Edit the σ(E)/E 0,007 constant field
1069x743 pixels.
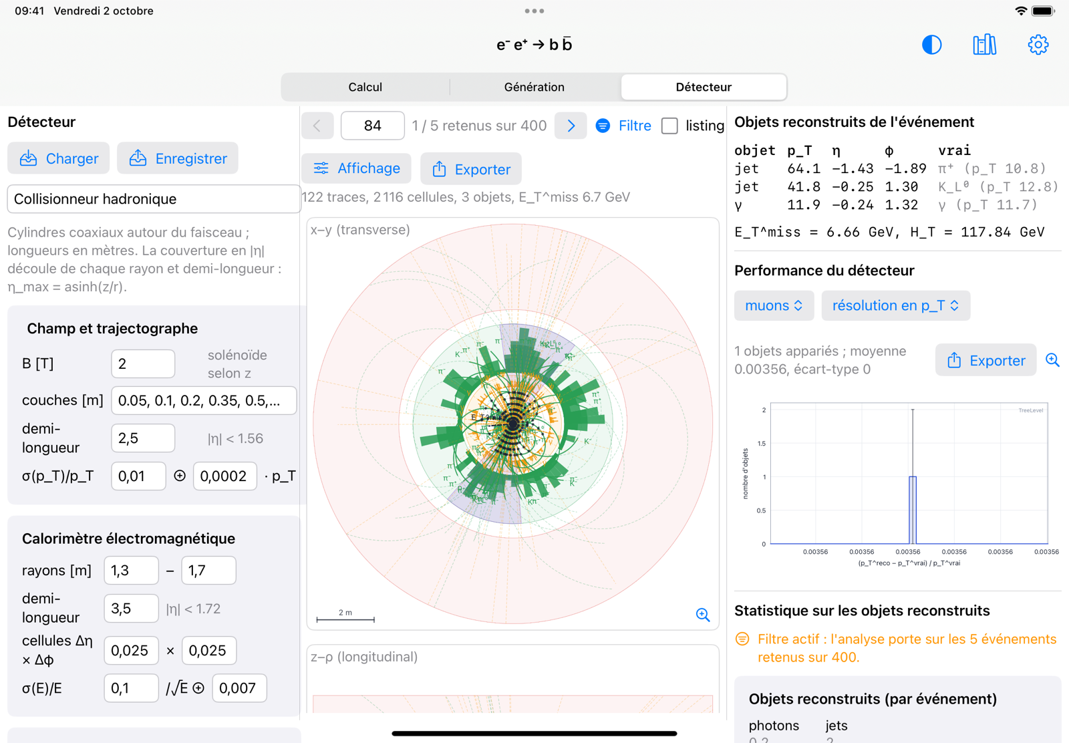pyautogui.click(x=240, y=688)
